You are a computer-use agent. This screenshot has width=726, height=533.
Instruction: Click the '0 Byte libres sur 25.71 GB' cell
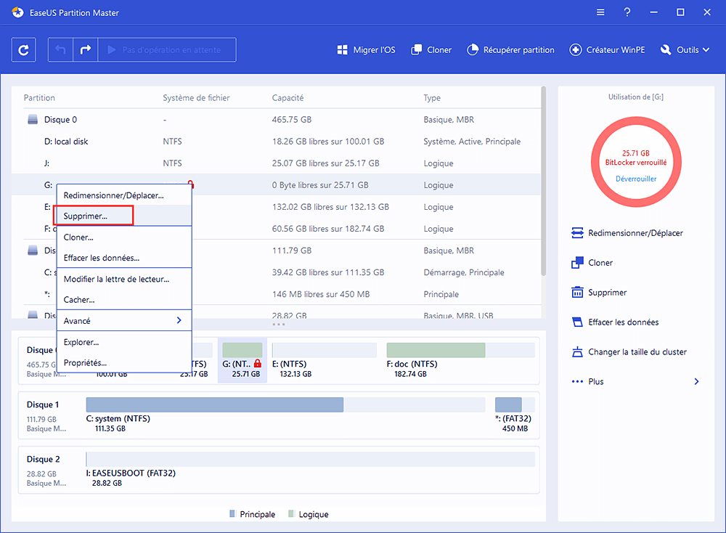click(320, 185)
